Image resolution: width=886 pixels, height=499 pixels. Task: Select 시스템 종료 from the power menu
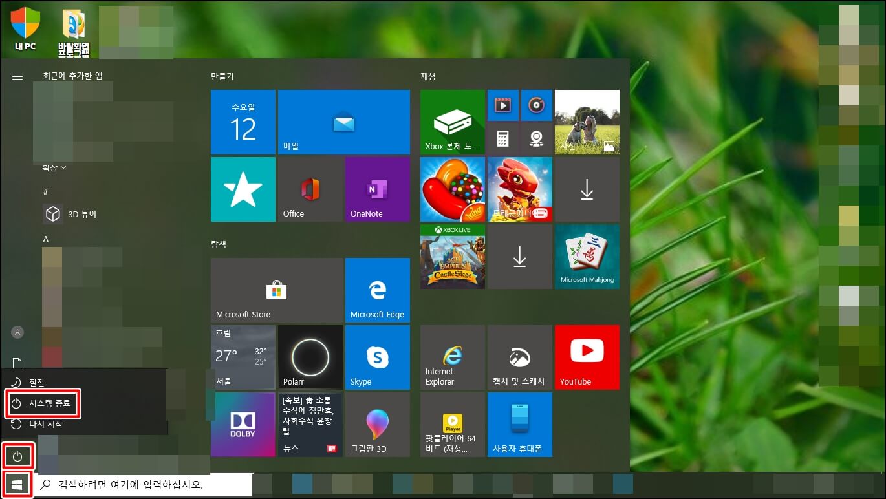click(43, 404)
